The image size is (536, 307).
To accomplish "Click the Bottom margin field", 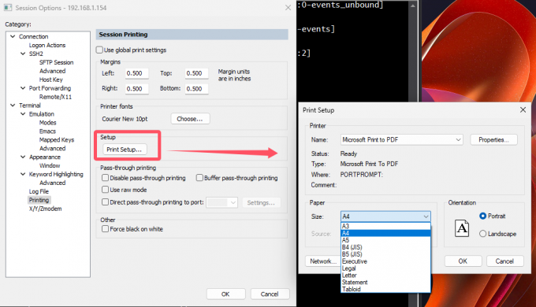I will [196, 89].
